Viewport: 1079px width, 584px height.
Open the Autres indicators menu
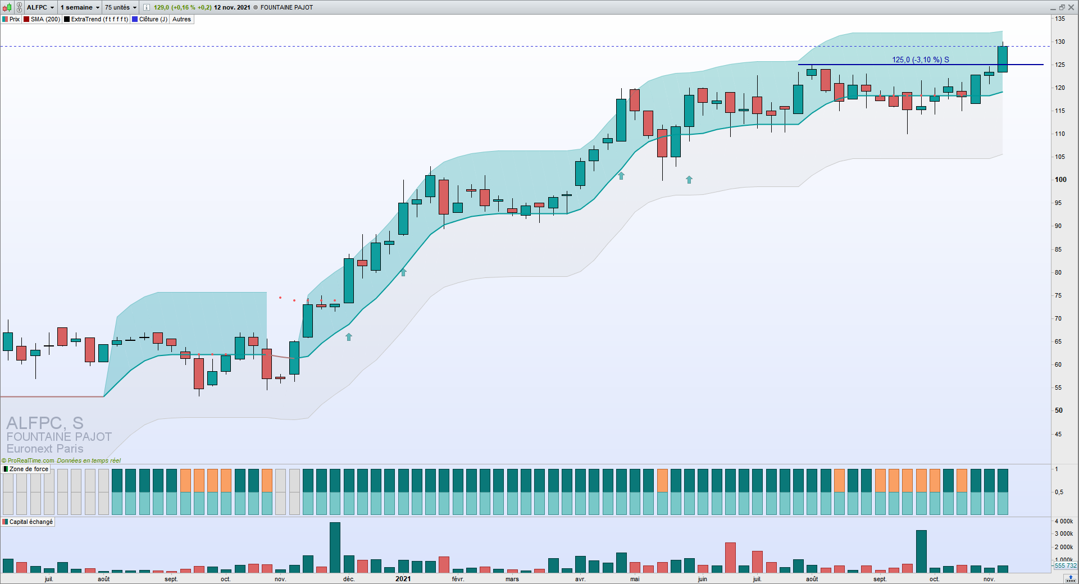[x=181, y=19]
